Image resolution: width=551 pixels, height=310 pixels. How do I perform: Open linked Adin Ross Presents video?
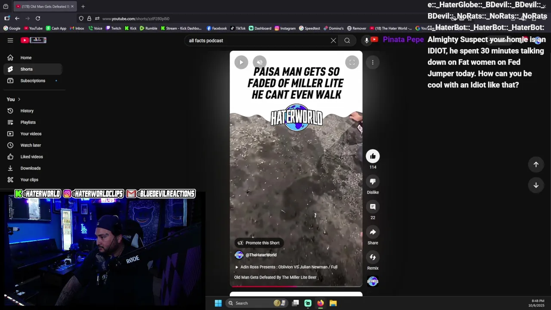286,267
